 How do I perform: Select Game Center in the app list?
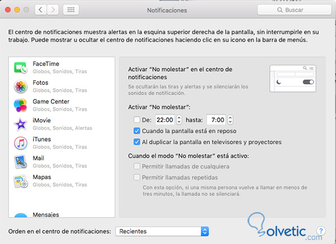tap(62, 105)
